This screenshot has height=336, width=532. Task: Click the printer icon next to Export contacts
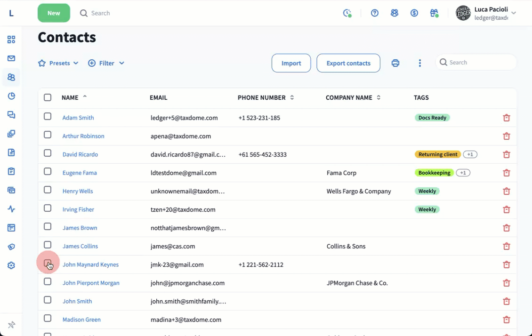pos(395,63)
